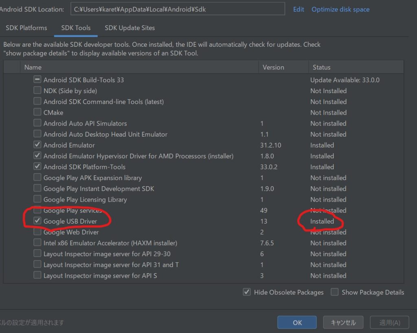Image resolution: width=417 pixels, height=333 pixels.
Task: Uncheck Android SDK Platform-Tools checkbox
Action: click(x=37, y=167)
